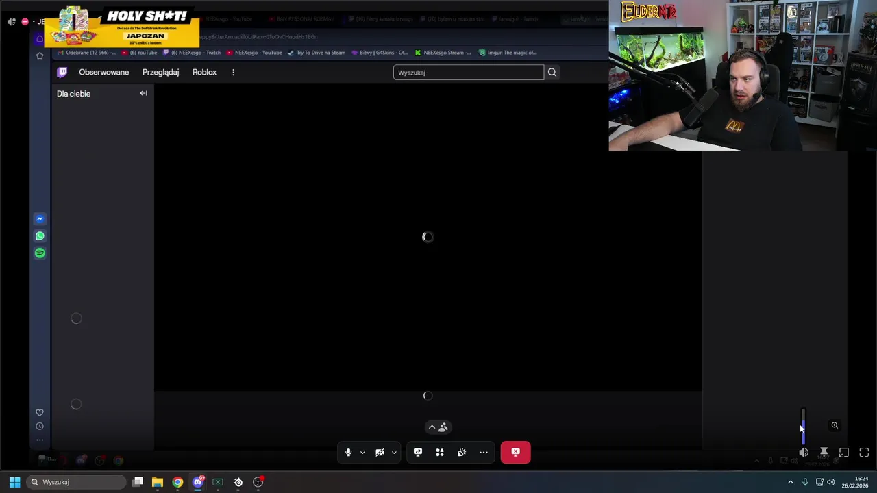
Task: Click the share screen button
Action: click(x=418, y=452)
